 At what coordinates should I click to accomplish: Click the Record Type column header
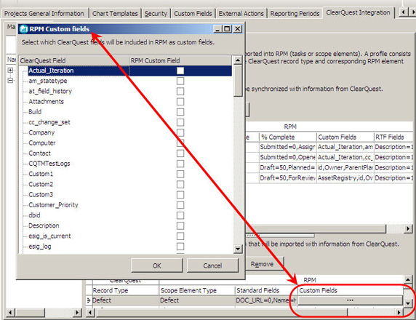coord(125,291)
